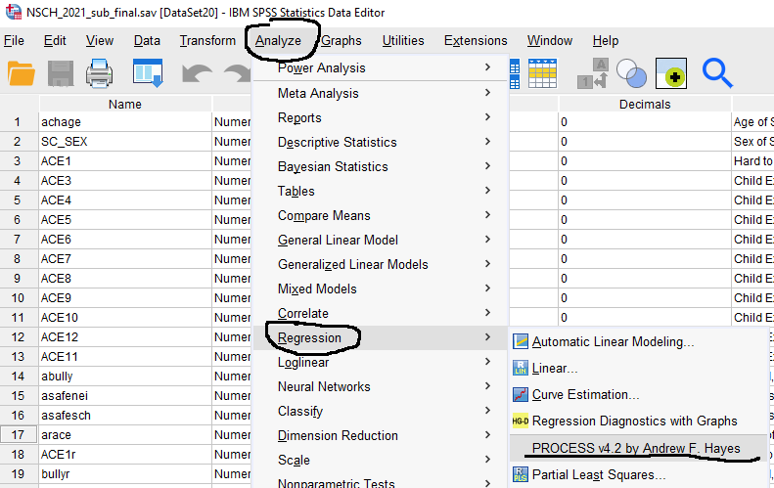Expand the Compare Means submenu
The image size is (774, 488).
380,215
